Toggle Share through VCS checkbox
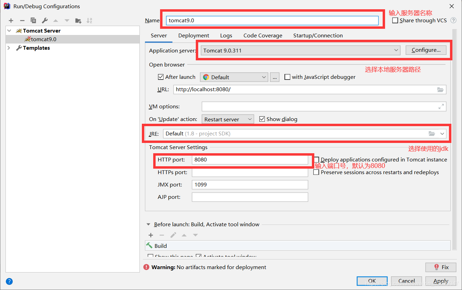This screenshot has width=462, height=290. [x=395, y=21]
